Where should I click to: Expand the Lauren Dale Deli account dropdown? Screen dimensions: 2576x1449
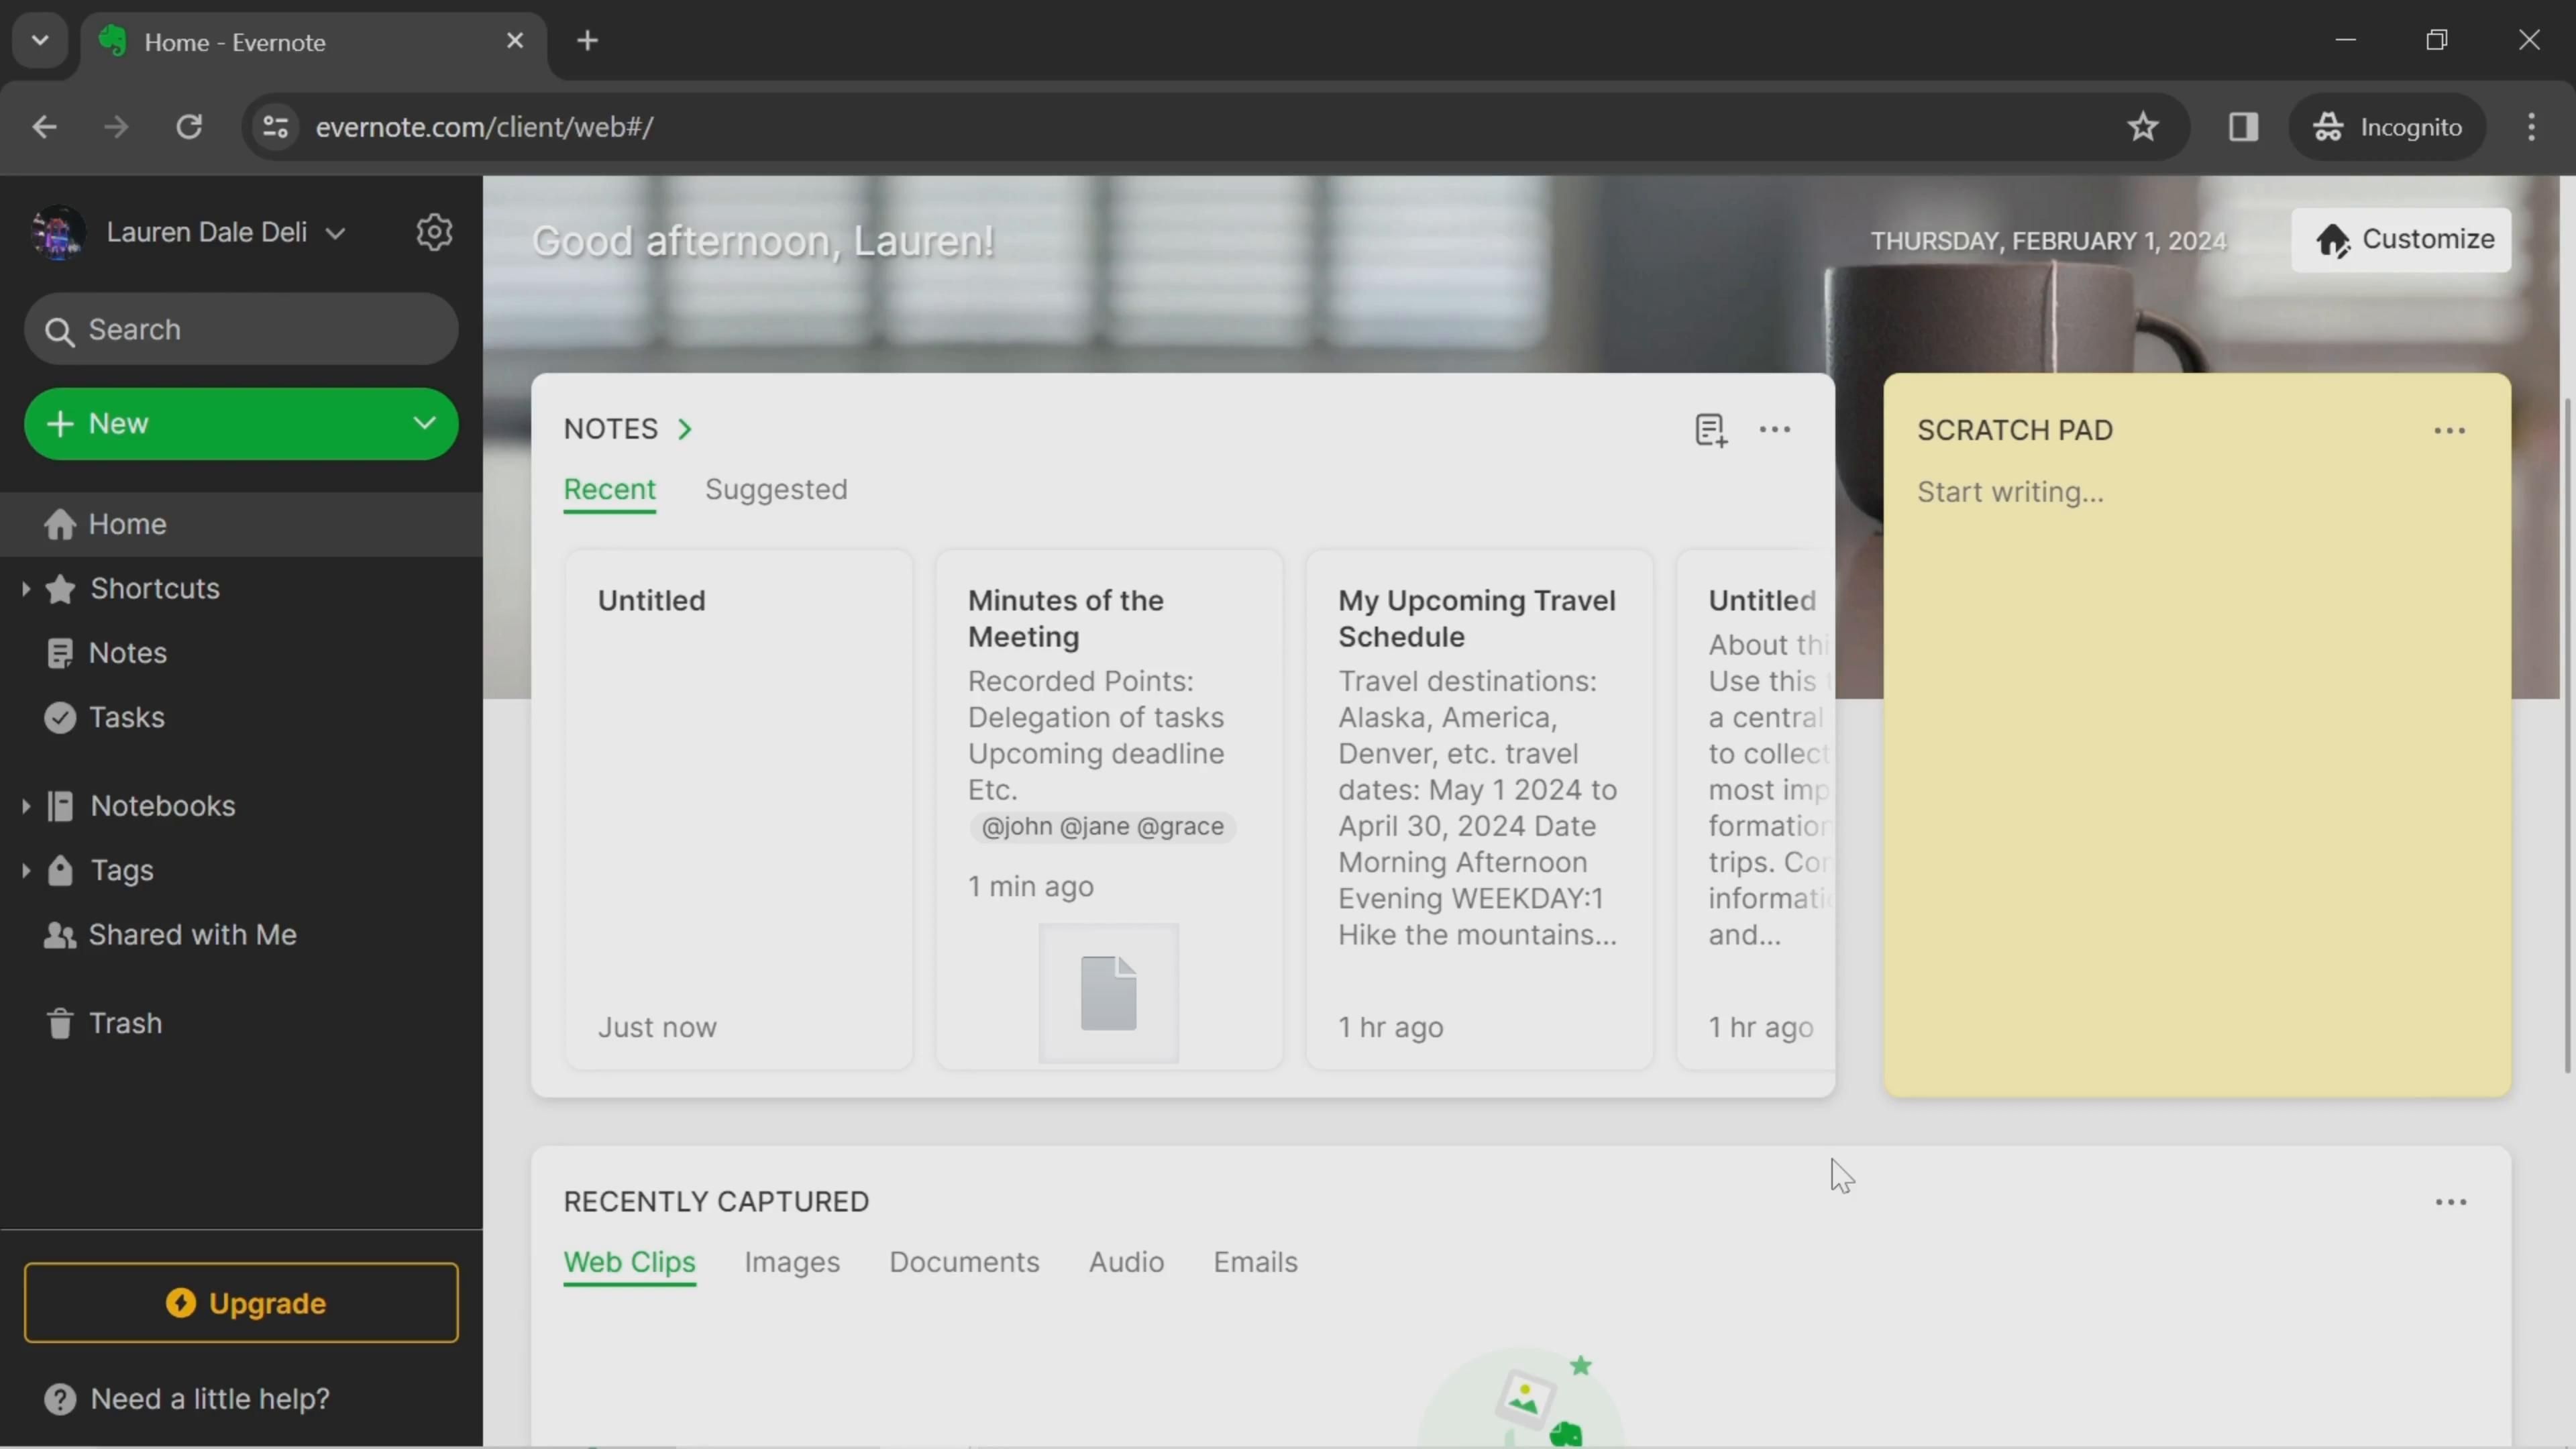334,231
